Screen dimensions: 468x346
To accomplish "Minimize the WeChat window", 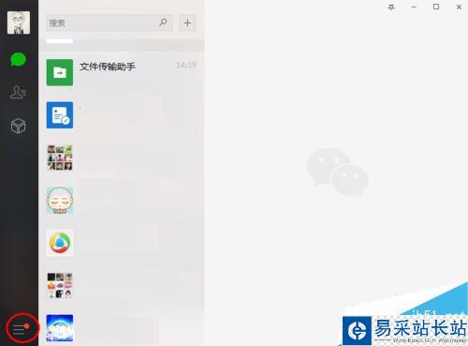I will tap(414, 7).
